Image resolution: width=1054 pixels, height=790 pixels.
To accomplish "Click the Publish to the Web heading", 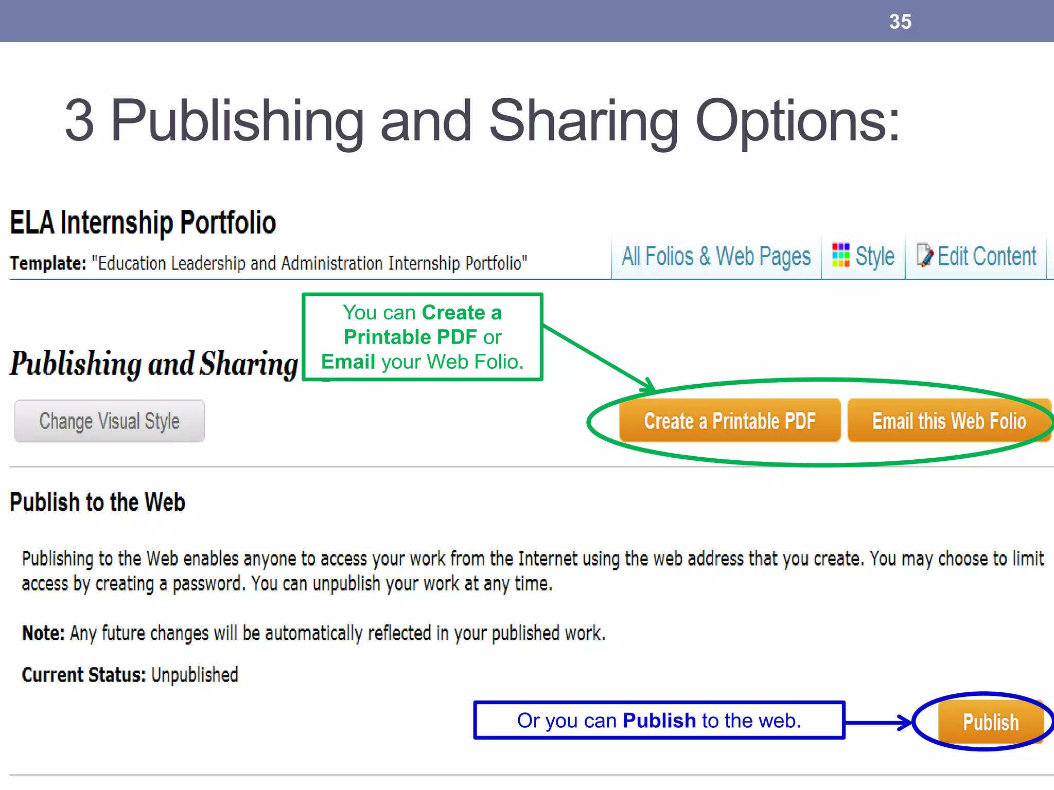I will pos(98,502).
